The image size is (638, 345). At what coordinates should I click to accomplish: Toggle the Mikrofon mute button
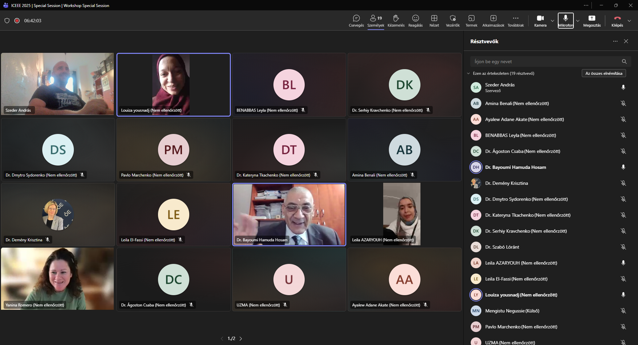coord(565,21)
